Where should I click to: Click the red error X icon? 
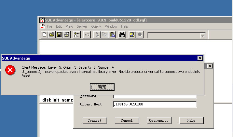(10, 70)
